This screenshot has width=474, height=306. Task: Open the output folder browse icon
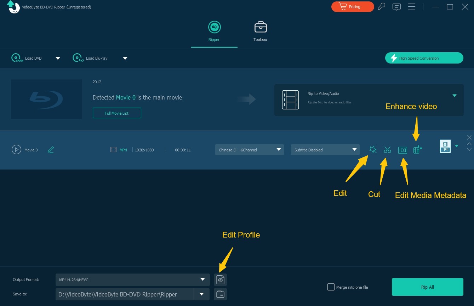pyautogui.click(x=220, y=294)
